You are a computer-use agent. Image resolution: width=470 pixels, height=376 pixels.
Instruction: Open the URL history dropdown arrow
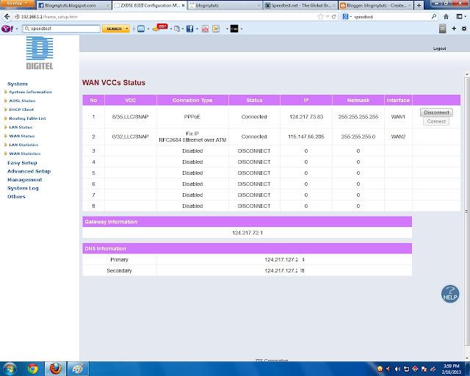(328, 17)
